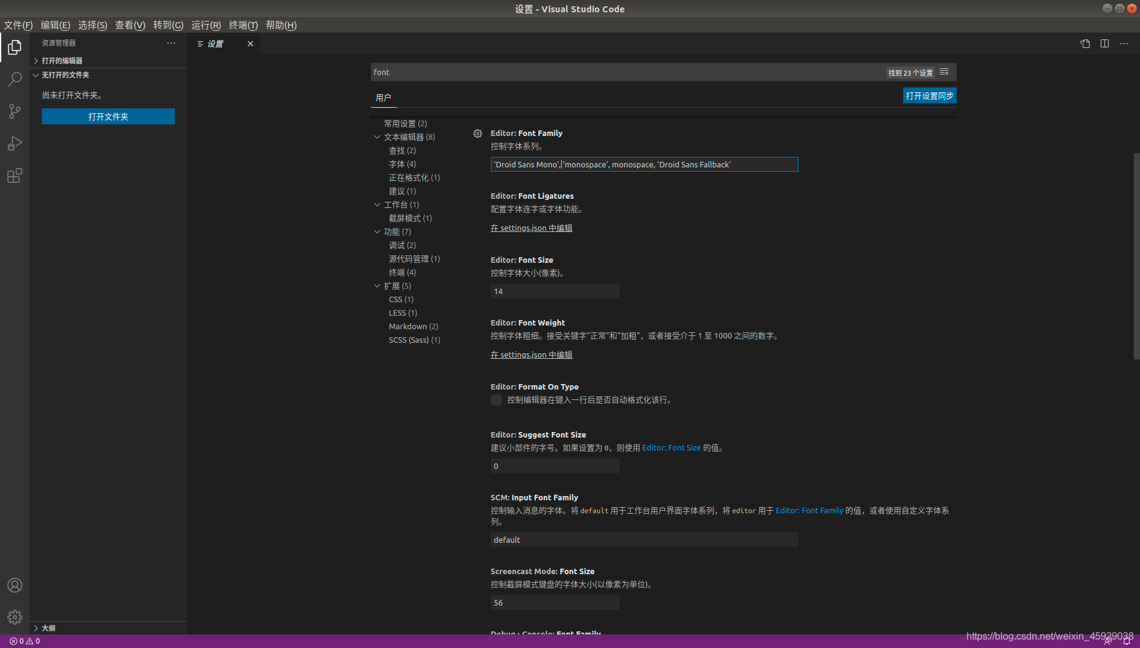The width and height of the screenshot is (1140, 648).
Task: Click errors and warnings status bar indicator
Action: pos(25,641)
